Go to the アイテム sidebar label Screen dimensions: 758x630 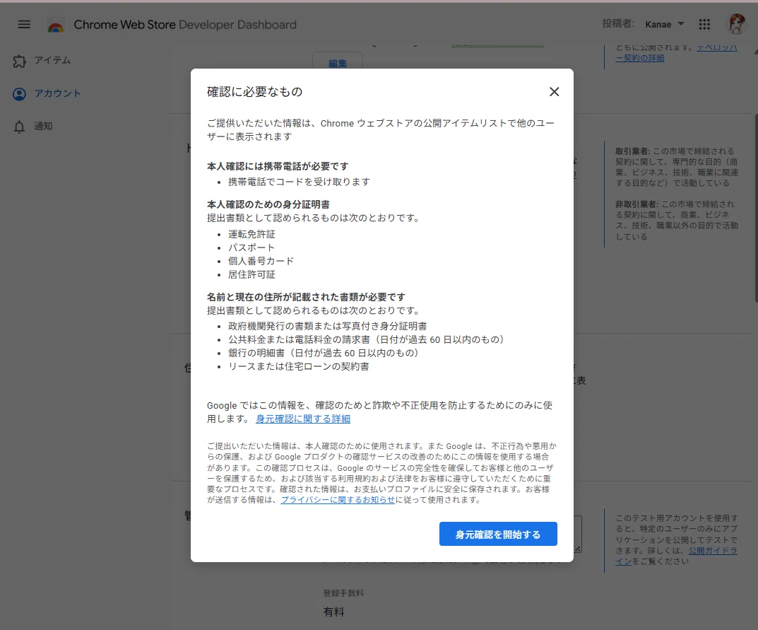click(x=52, y=61)
